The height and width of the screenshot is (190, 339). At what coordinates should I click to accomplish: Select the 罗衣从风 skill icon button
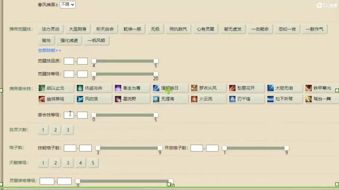(x=208, y=88)
